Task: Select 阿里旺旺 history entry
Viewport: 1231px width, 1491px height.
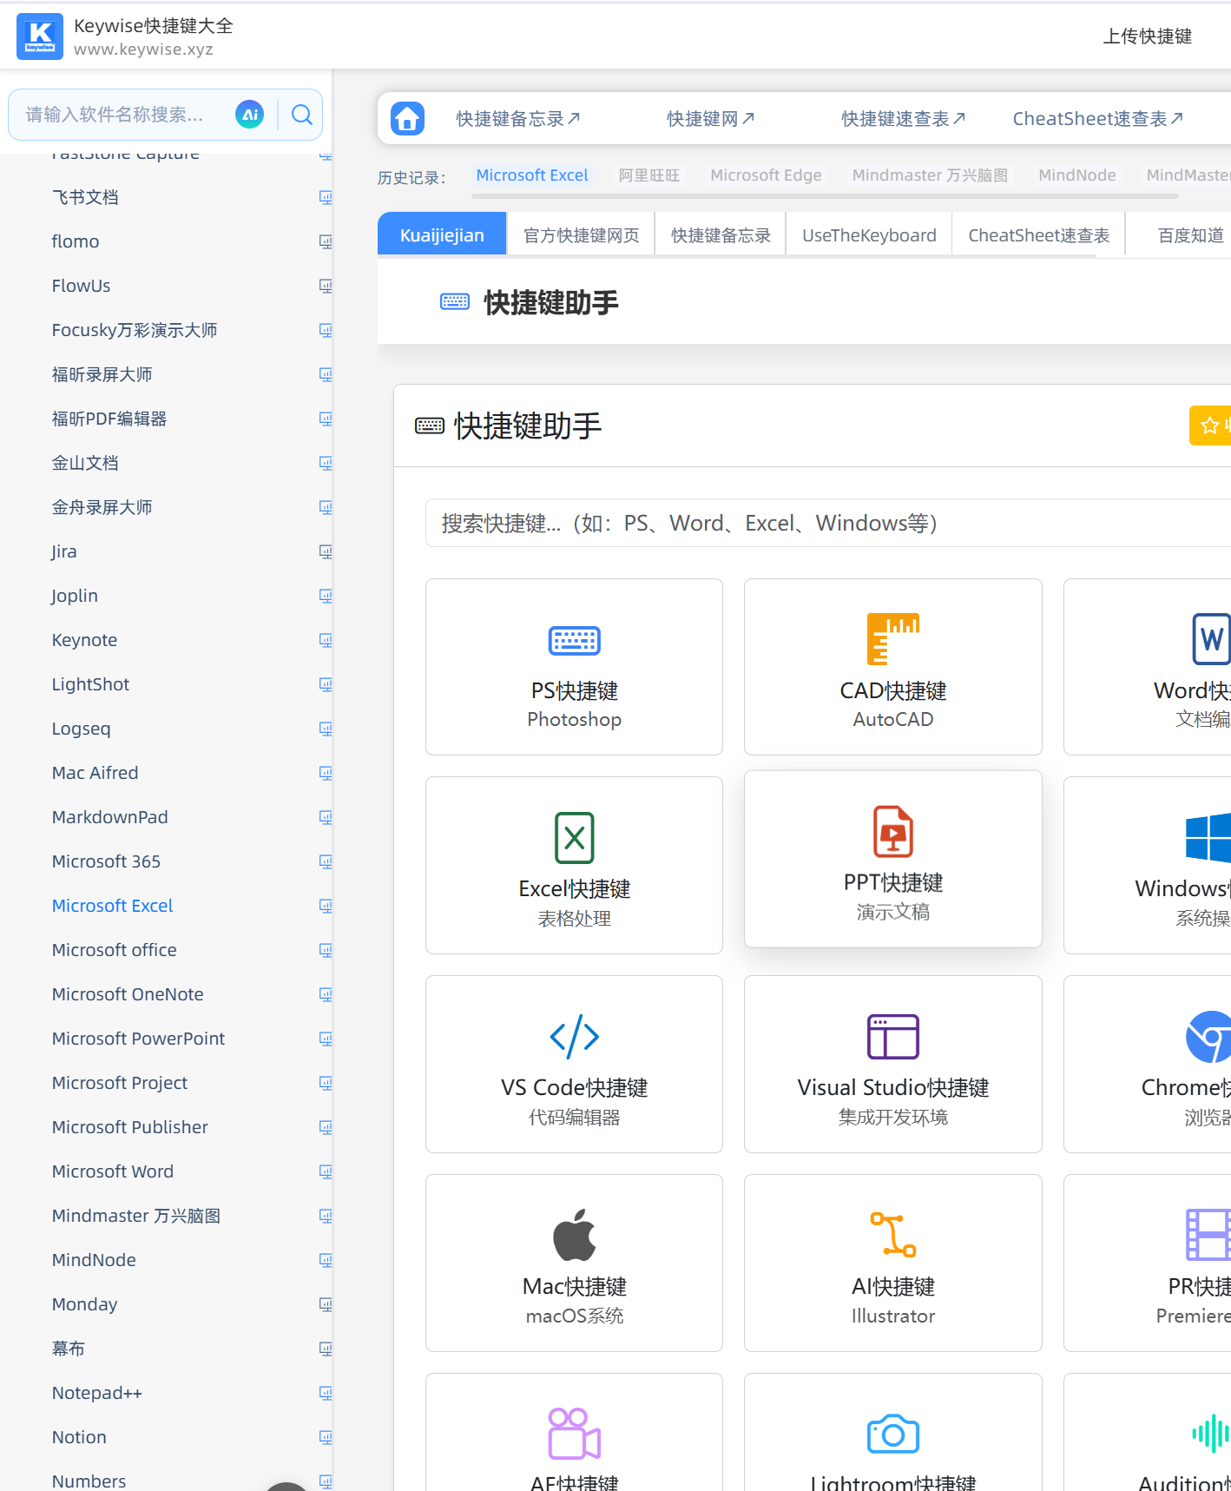Action: [649, 175]
